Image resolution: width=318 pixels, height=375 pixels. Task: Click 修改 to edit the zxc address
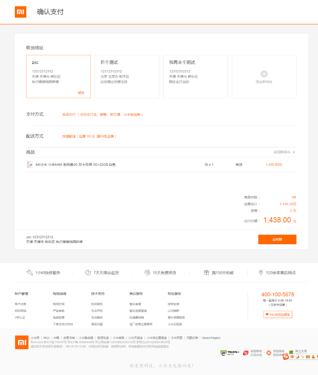click(81, 93)
